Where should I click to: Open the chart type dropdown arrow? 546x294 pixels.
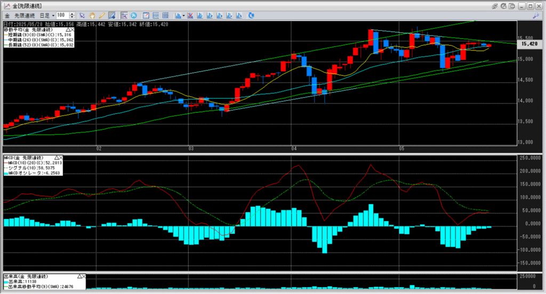183,15
